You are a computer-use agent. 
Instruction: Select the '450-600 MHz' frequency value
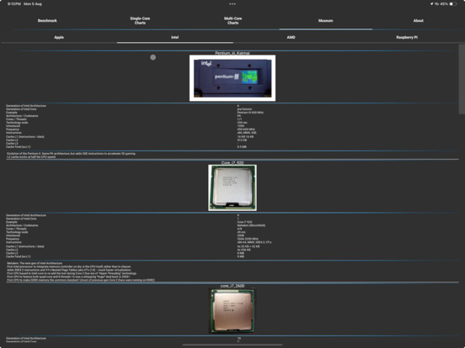click(246, 129)
